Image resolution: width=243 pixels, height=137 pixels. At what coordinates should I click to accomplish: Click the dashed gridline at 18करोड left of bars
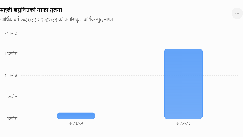pyautogui.click(x=39, y=54)
